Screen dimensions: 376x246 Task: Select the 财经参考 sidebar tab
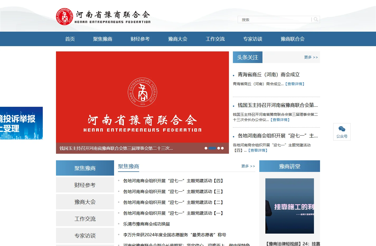[x=85, y=185]
